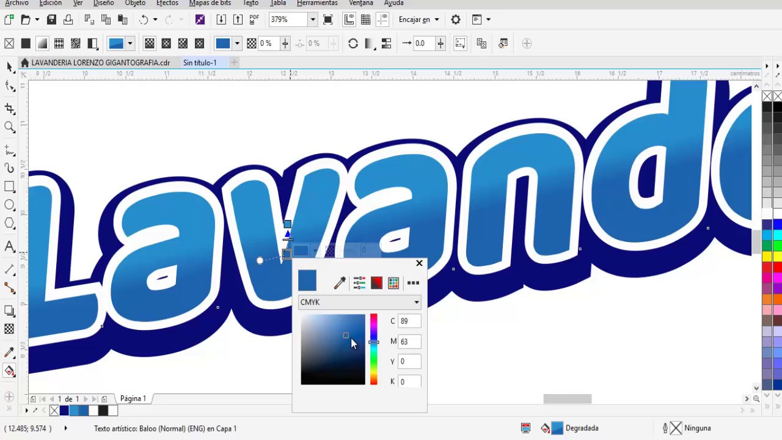782x440 pixels.
Task: Show color palettes grid in popup
Action: (x=393, y=282)
